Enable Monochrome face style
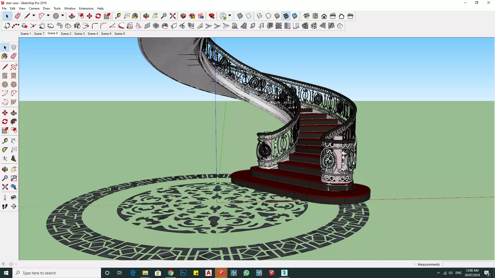 pyautogui.click(x=295, y=16)
